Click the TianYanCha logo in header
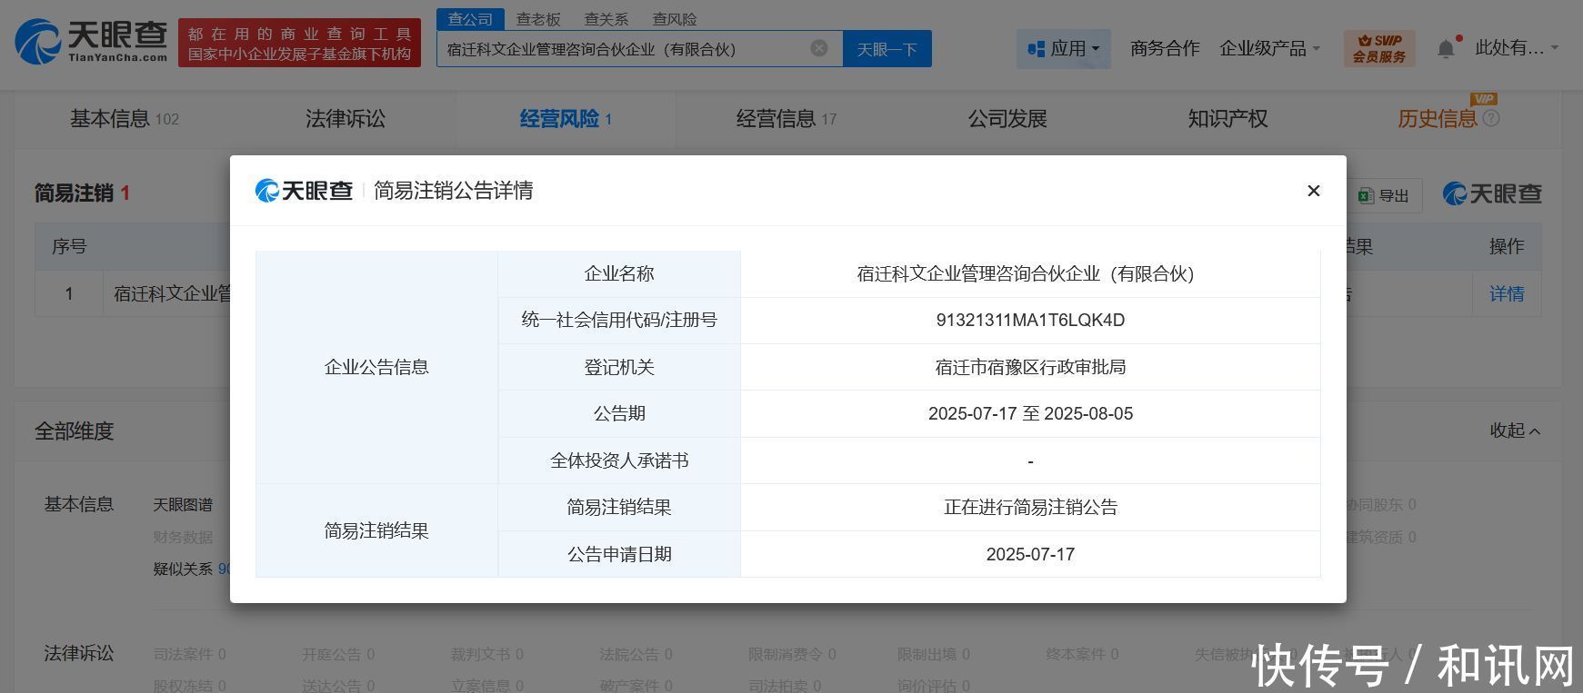Screen dimensions: 1583x693 pyautogui.click(x=92, y=43)
